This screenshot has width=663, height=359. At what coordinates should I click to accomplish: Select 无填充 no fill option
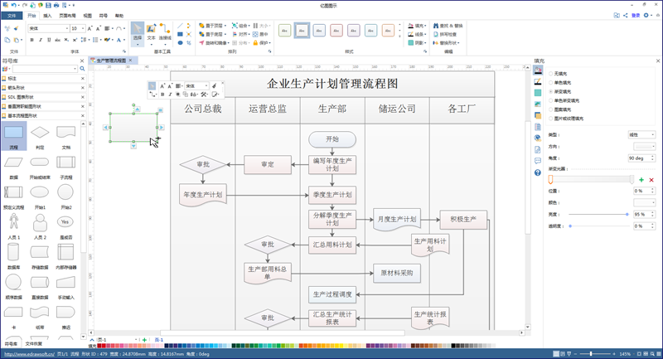(x=558, y=74)
